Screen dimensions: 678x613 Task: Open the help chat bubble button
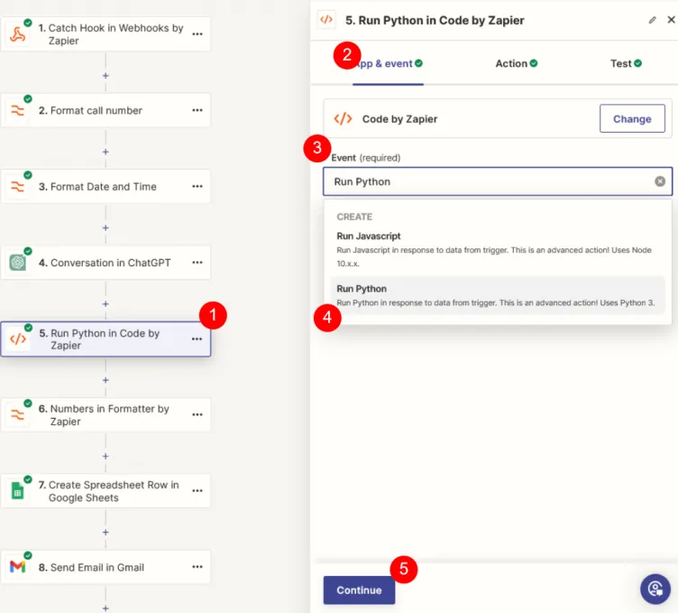coord(655,590)
